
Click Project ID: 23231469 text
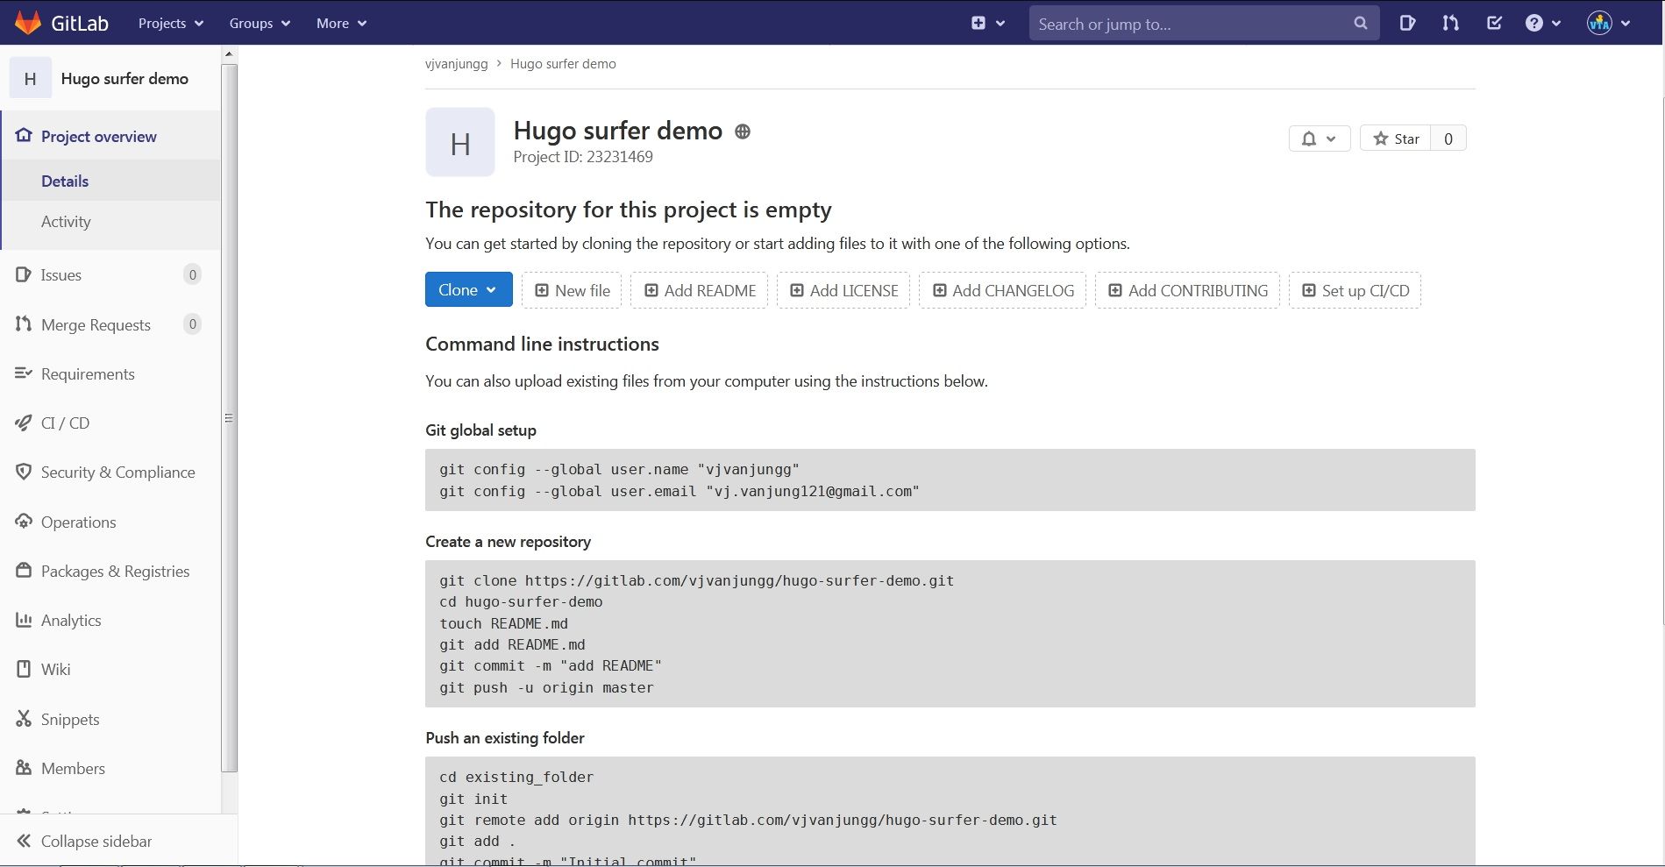tap(583, 157)
